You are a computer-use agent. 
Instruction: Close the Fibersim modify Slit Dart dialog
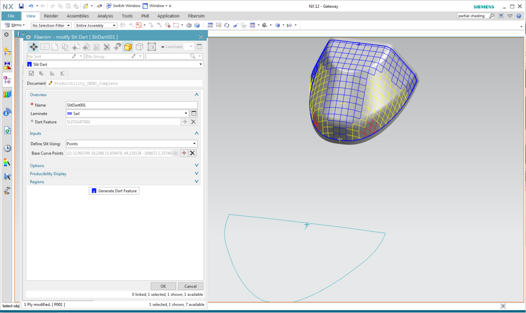click(201, 37)
